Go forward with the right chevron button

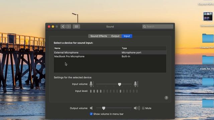(69, 27)
